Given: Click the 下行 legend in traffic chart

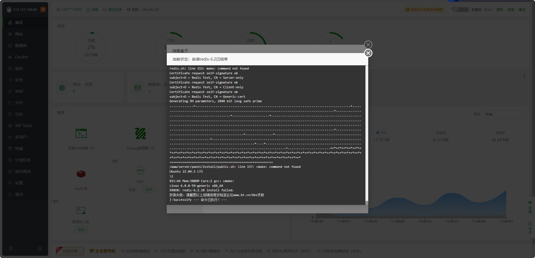Looking at the screenshot, I should click(382, 133).
